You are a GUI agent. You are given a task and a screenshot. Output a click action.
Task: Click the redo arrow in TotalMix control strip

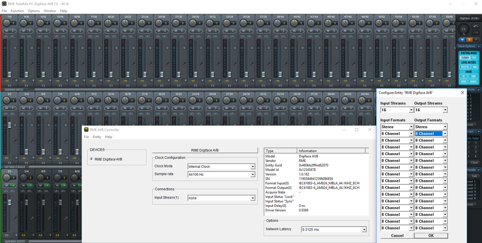coord(475,32)
